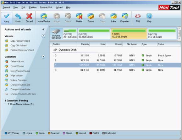Open the Dynamic Disk menu
Viewport: 182px width, 140px height.
tap(46, 8)
